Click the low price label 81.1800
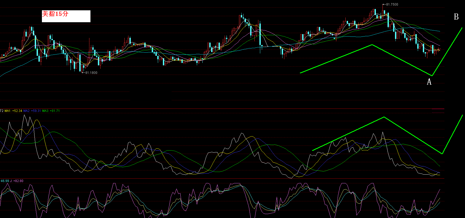 click(91, 73)
